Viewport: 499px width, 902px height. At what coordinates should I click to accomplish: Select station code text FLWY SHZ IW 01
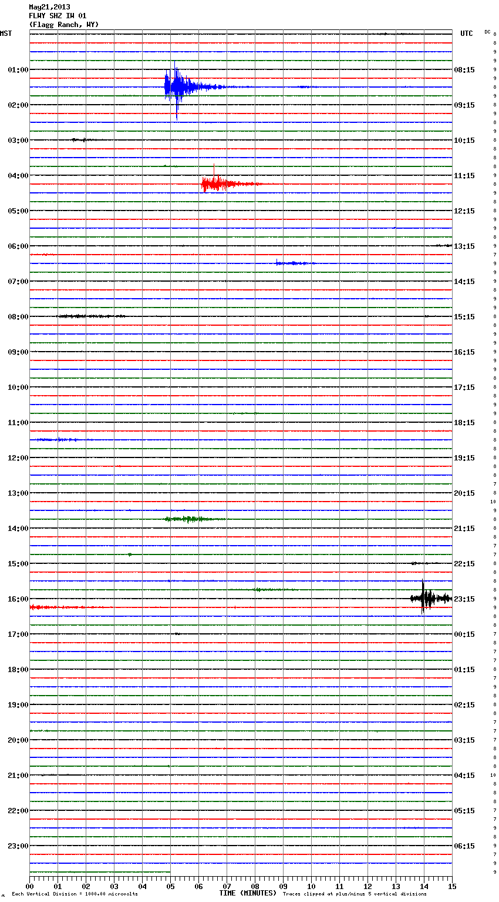pyautogui.click(x=58, y=16)
